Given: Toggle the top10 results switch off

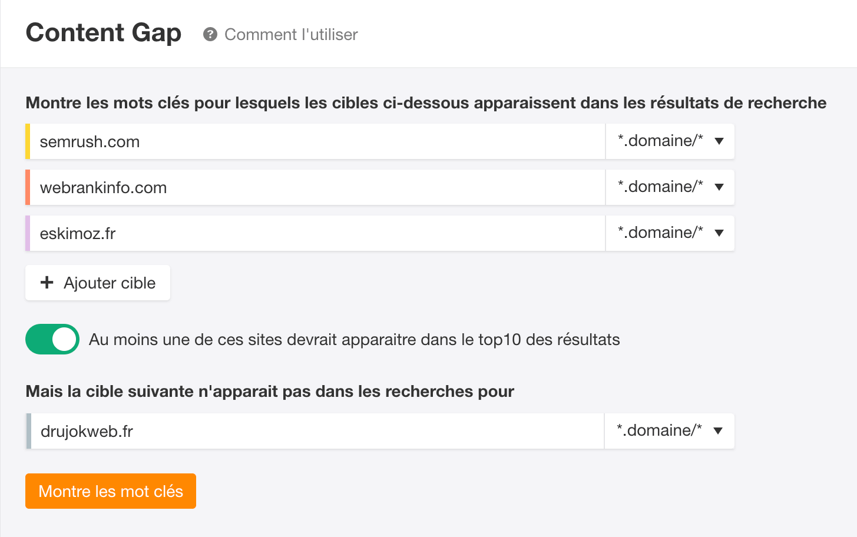Looking at the screenshot, I should point(52,339).
